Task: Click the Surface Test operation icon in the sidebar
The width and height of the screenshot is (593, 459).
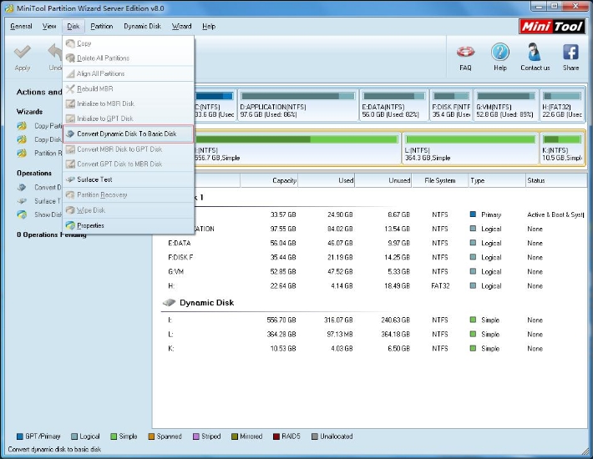Action: pos(22,201)
